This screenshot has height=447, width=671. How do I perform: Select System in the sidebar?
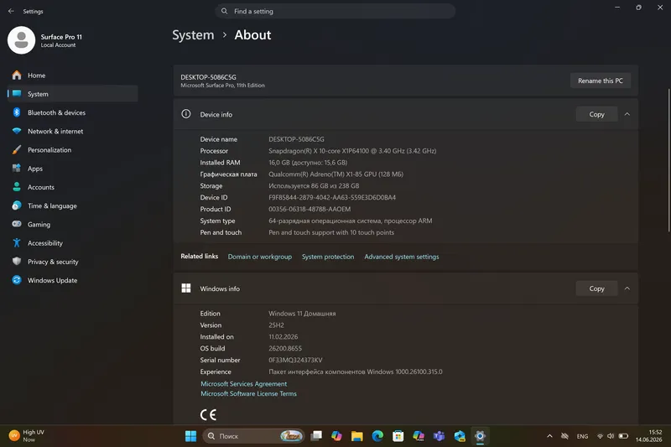tap(73, 94)
